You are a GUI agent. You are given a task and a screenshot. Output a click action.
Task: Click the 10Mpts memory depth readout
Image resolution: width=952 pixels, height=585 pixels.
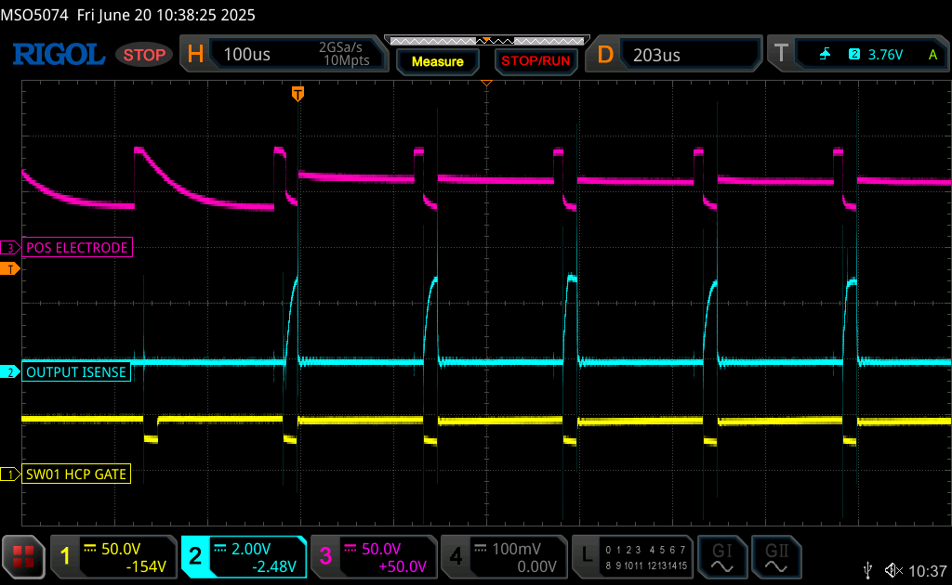pyautogui.click(x=346, y=60)
